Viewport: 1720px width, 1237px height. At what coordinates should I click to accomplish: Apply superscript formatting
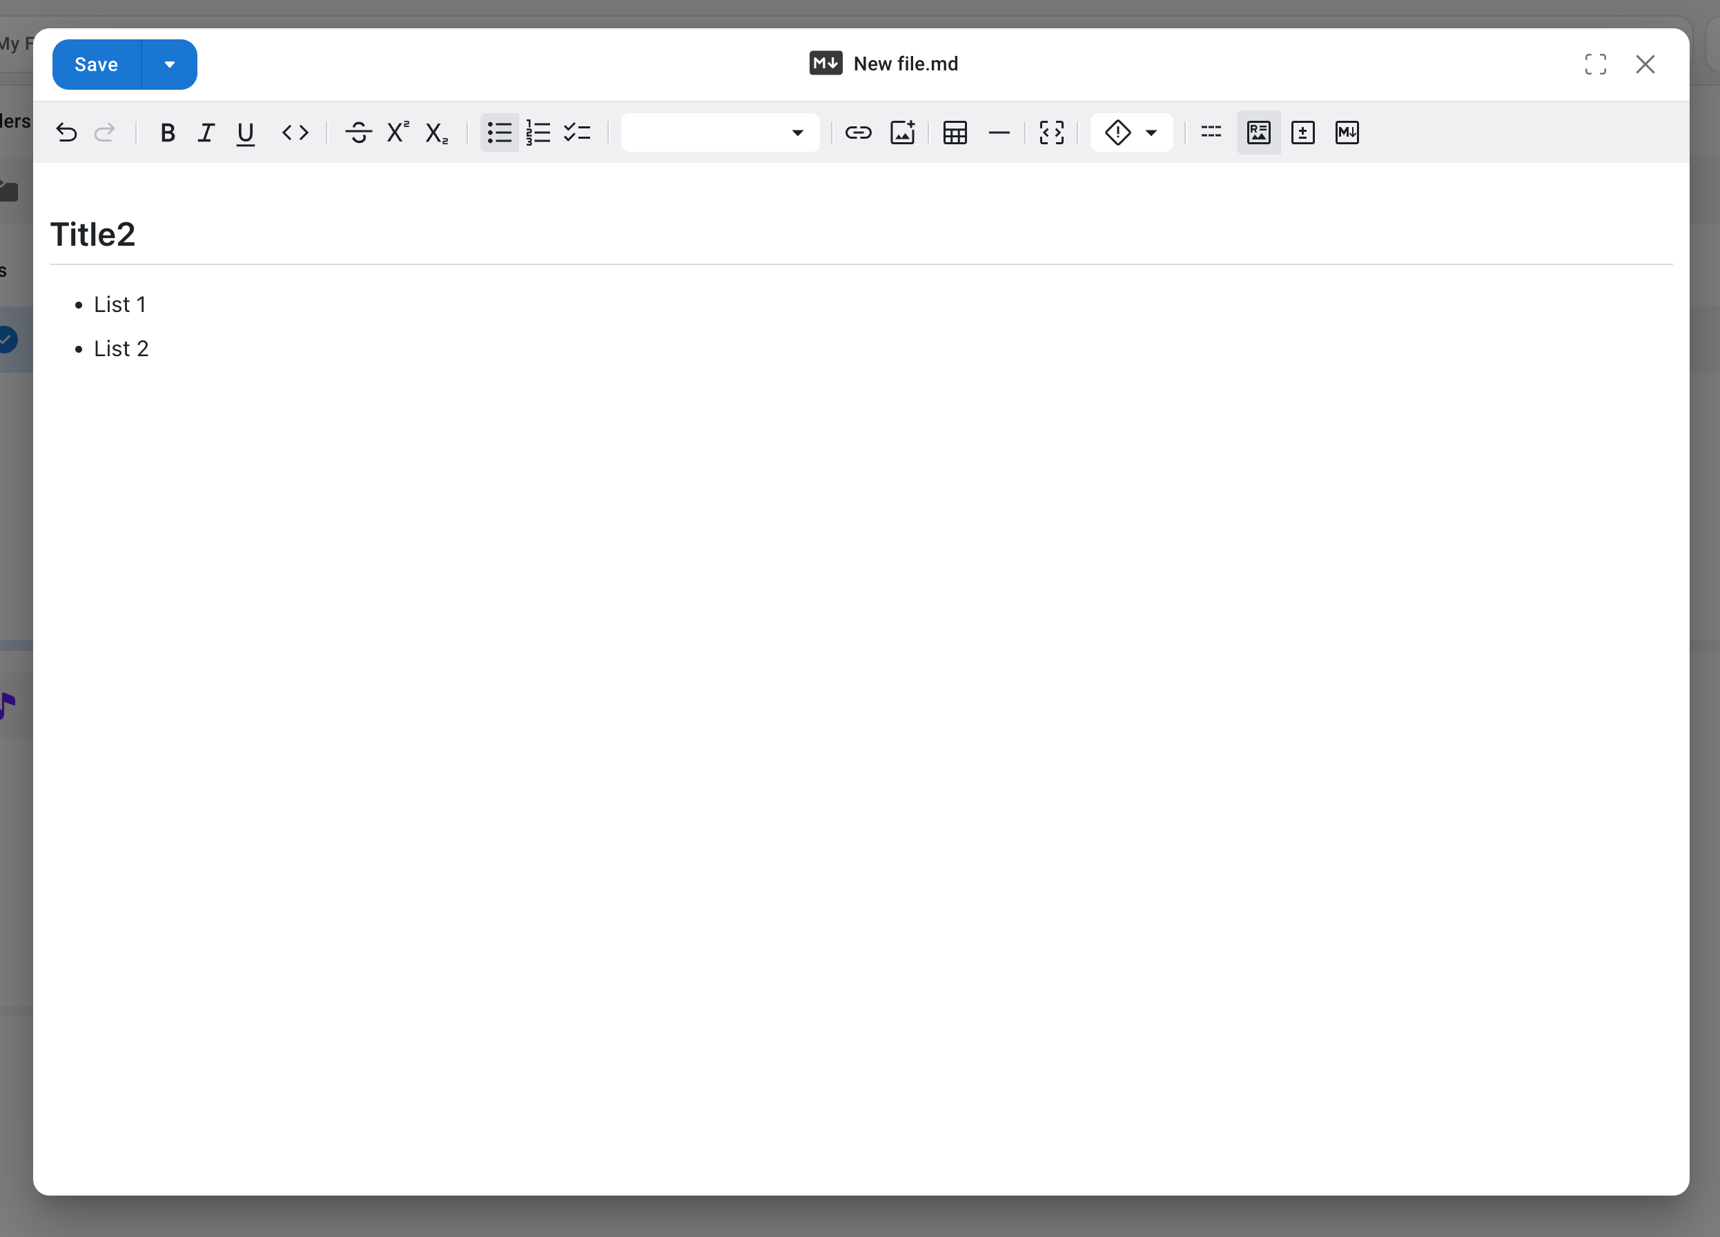coord(397,132)
